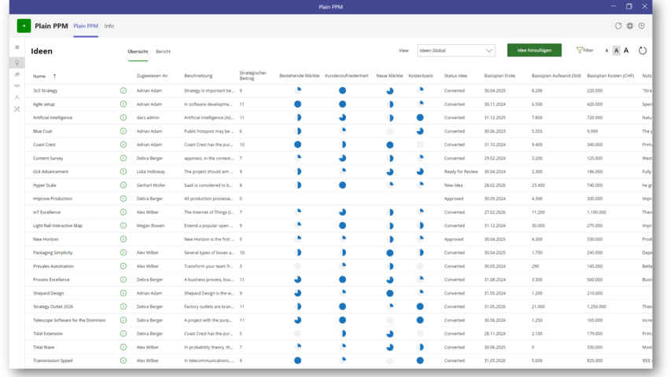This screenshot has height=377, width=671.
Task: Reload the list with the circular refresh icon
Action: [642, 51]
